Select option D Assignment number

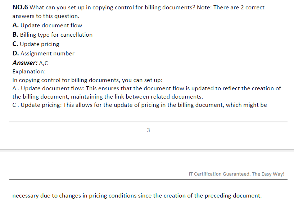(x=44, y=54)
